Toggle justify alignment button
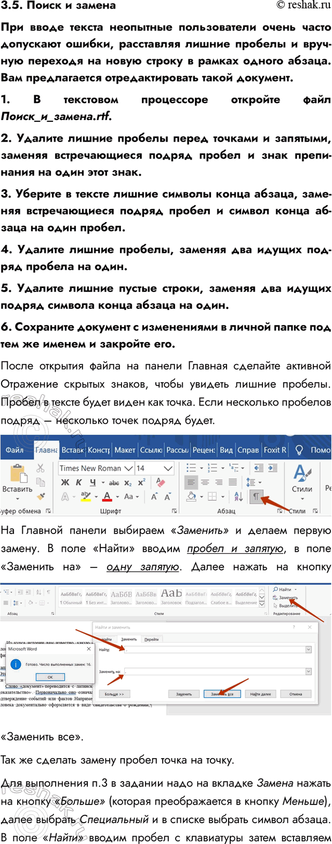 click(233, 483)
